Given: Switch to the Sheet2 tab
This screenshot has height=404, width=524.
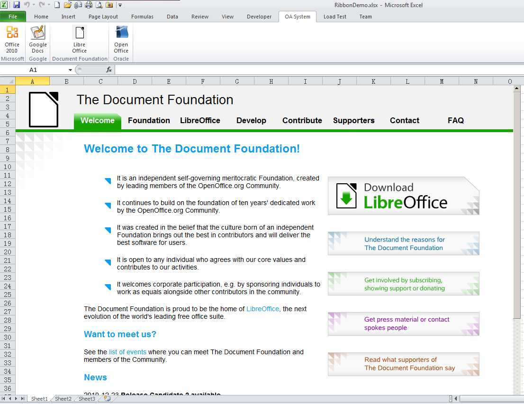Looking at the screenshot, I should tap(63, 399).
